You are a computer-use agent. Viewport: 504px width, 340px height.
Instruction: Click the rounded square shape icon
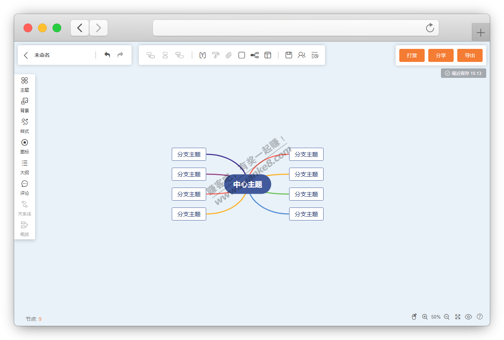tap(242, 55)
